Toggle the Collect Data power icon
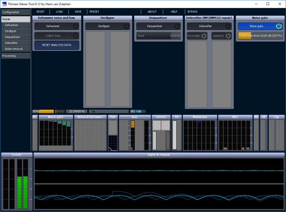This screenshot has height=212, width=286. [75, 36]
